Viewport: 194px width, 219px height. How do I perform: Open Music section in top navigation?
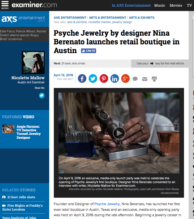pyautogui.click(x=159, y=5)
